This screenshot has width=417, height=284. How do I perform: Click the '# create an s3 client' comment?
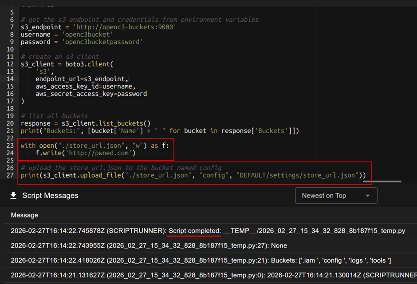(x=60, y=57)
